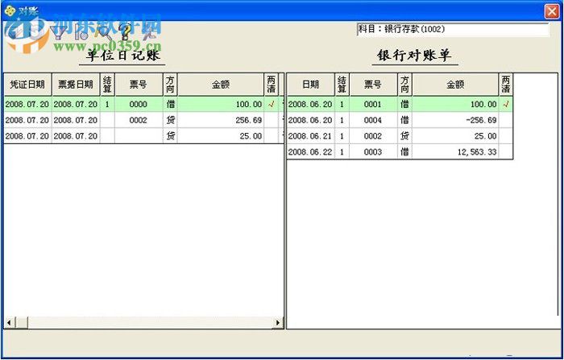
Task: Select 票号 0001 in bank statement
Action: [x=373, y=105]
